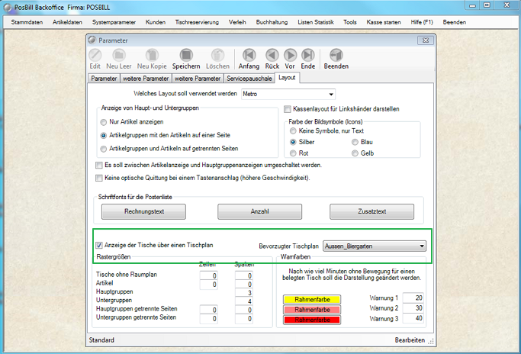This screenshot has height=354, width=521.
Task: Select 'Nur Artikel anzeigen' radio option
Action: (x=104, y=122)
